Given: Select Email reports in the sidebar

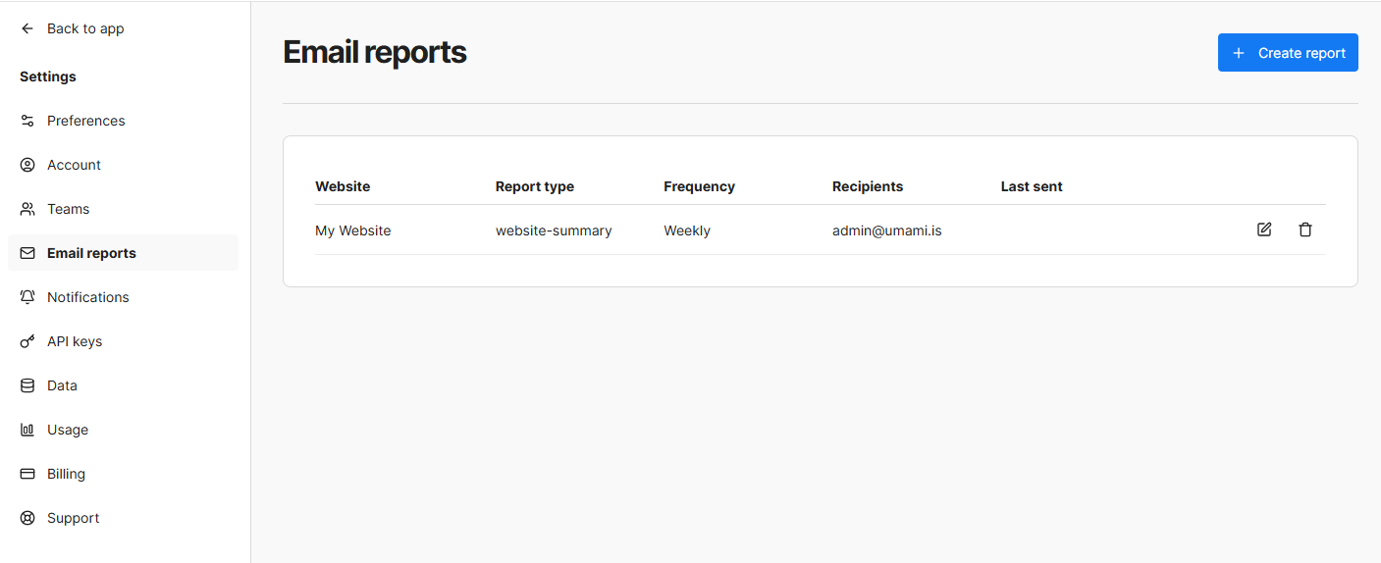Looking at the screenshot, I should tap(91, 253).
